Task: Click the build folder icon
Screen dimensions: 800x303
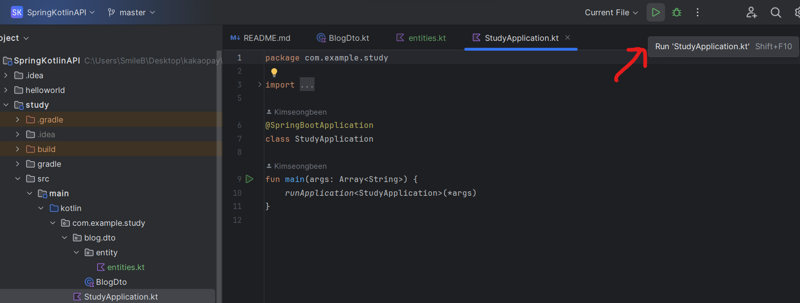Action: (31, 149)
